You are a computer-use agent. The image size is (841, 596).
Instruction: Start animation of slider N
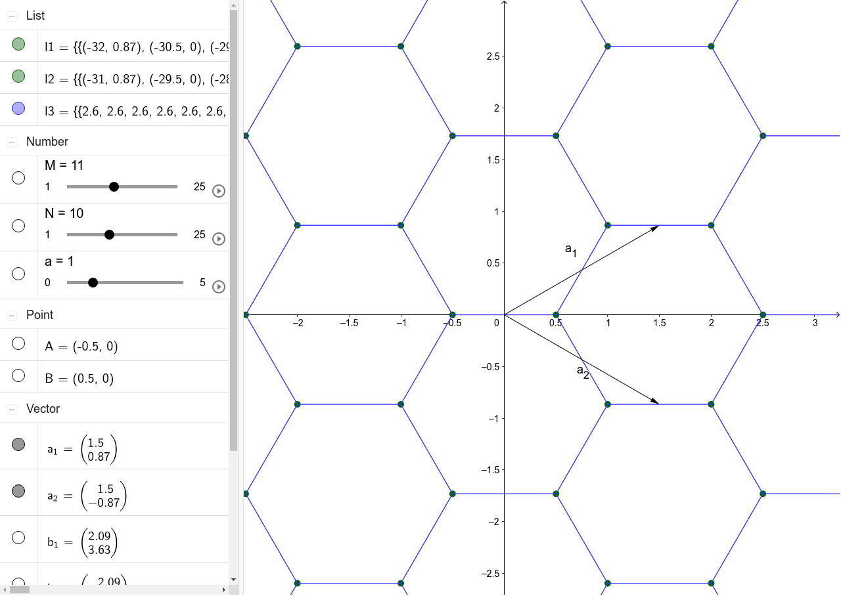pos(219,239)
